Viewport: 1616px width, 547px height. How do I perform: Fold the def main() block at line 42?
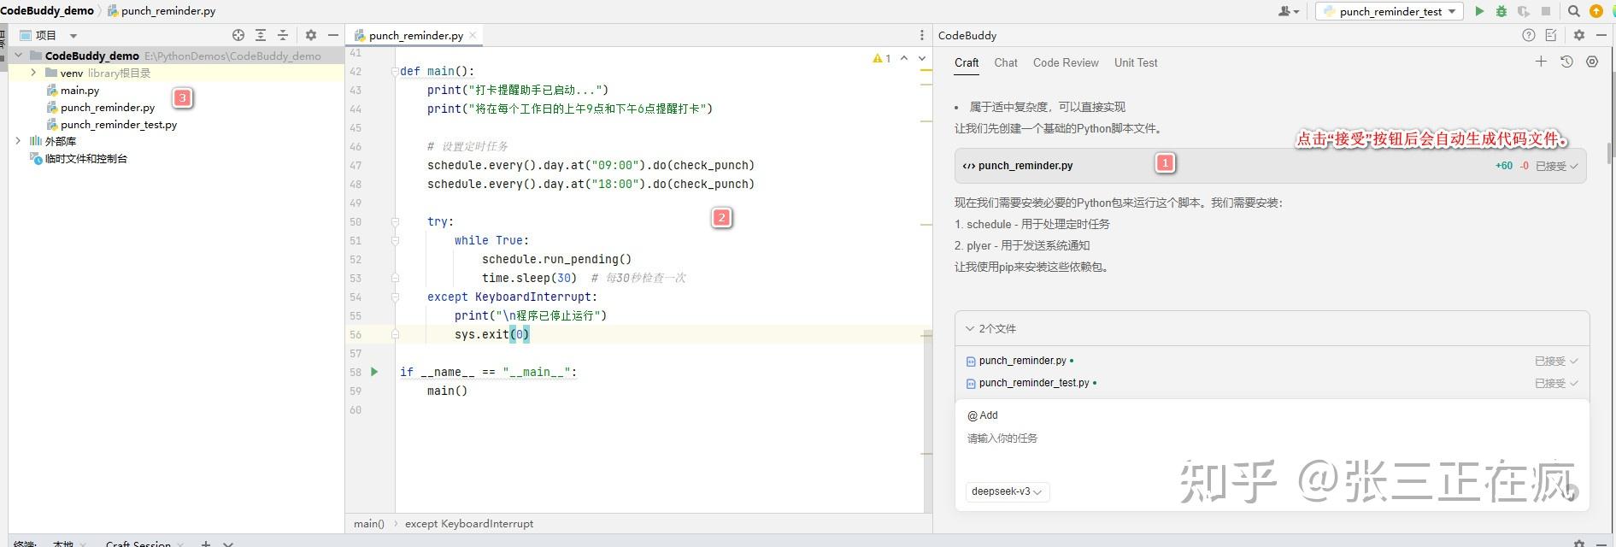click(395, 71)
